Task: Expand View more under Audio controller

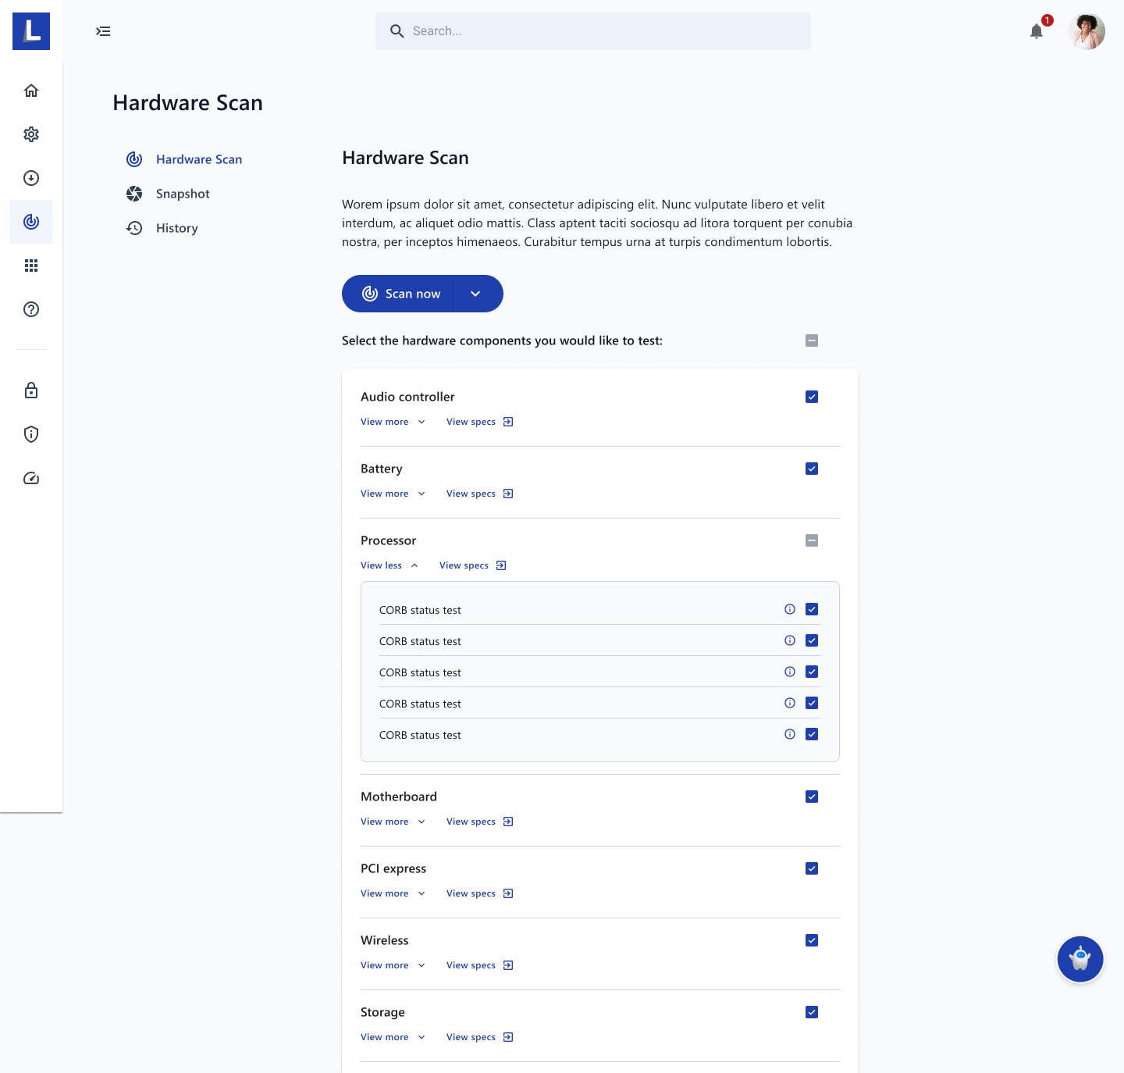Action: point(393,422)
